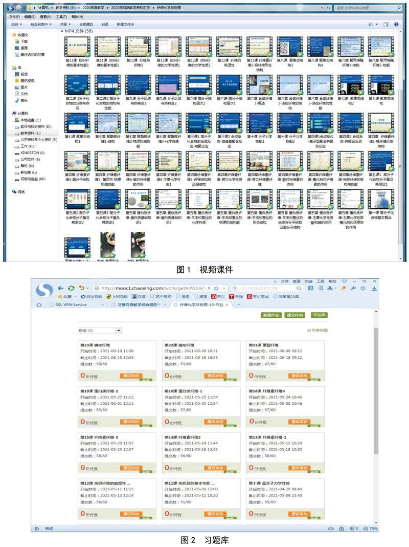Open the 班级-01 class dropdown
Image resolution: width=409 pixels, height=547 pixels.
point(100,331)
